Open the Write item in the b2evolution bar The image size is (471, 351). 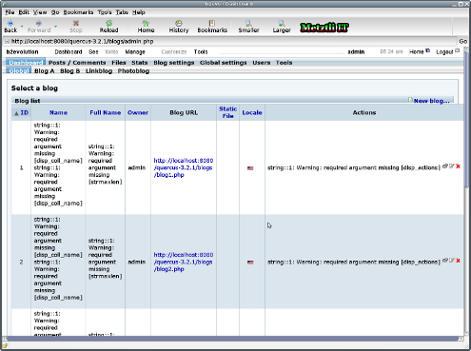pyautogui.click(x=111, y=51)
